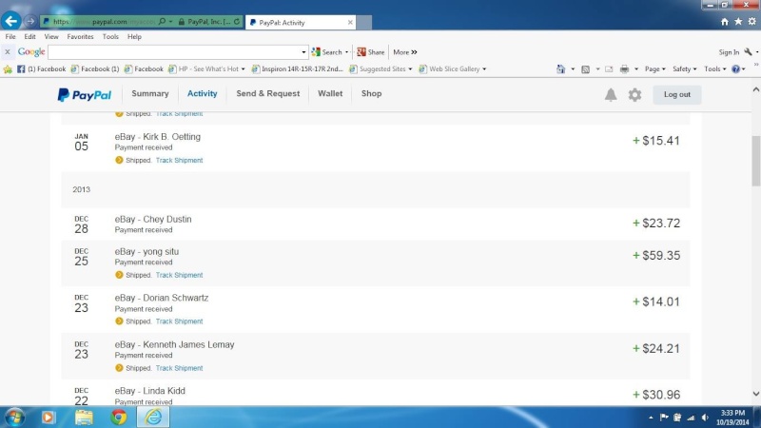
Task: Open PayPal settings gear icon
Action: pyautogui.click(x=634, y=94)
